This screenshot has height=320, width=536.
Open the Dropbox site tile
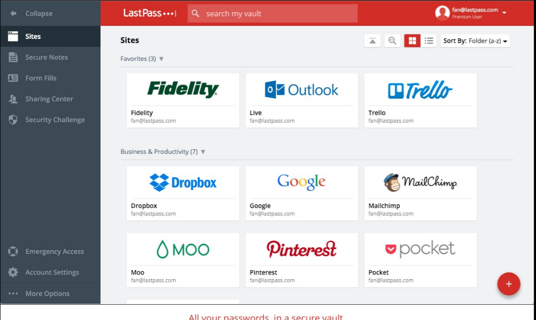coord(183,194)
